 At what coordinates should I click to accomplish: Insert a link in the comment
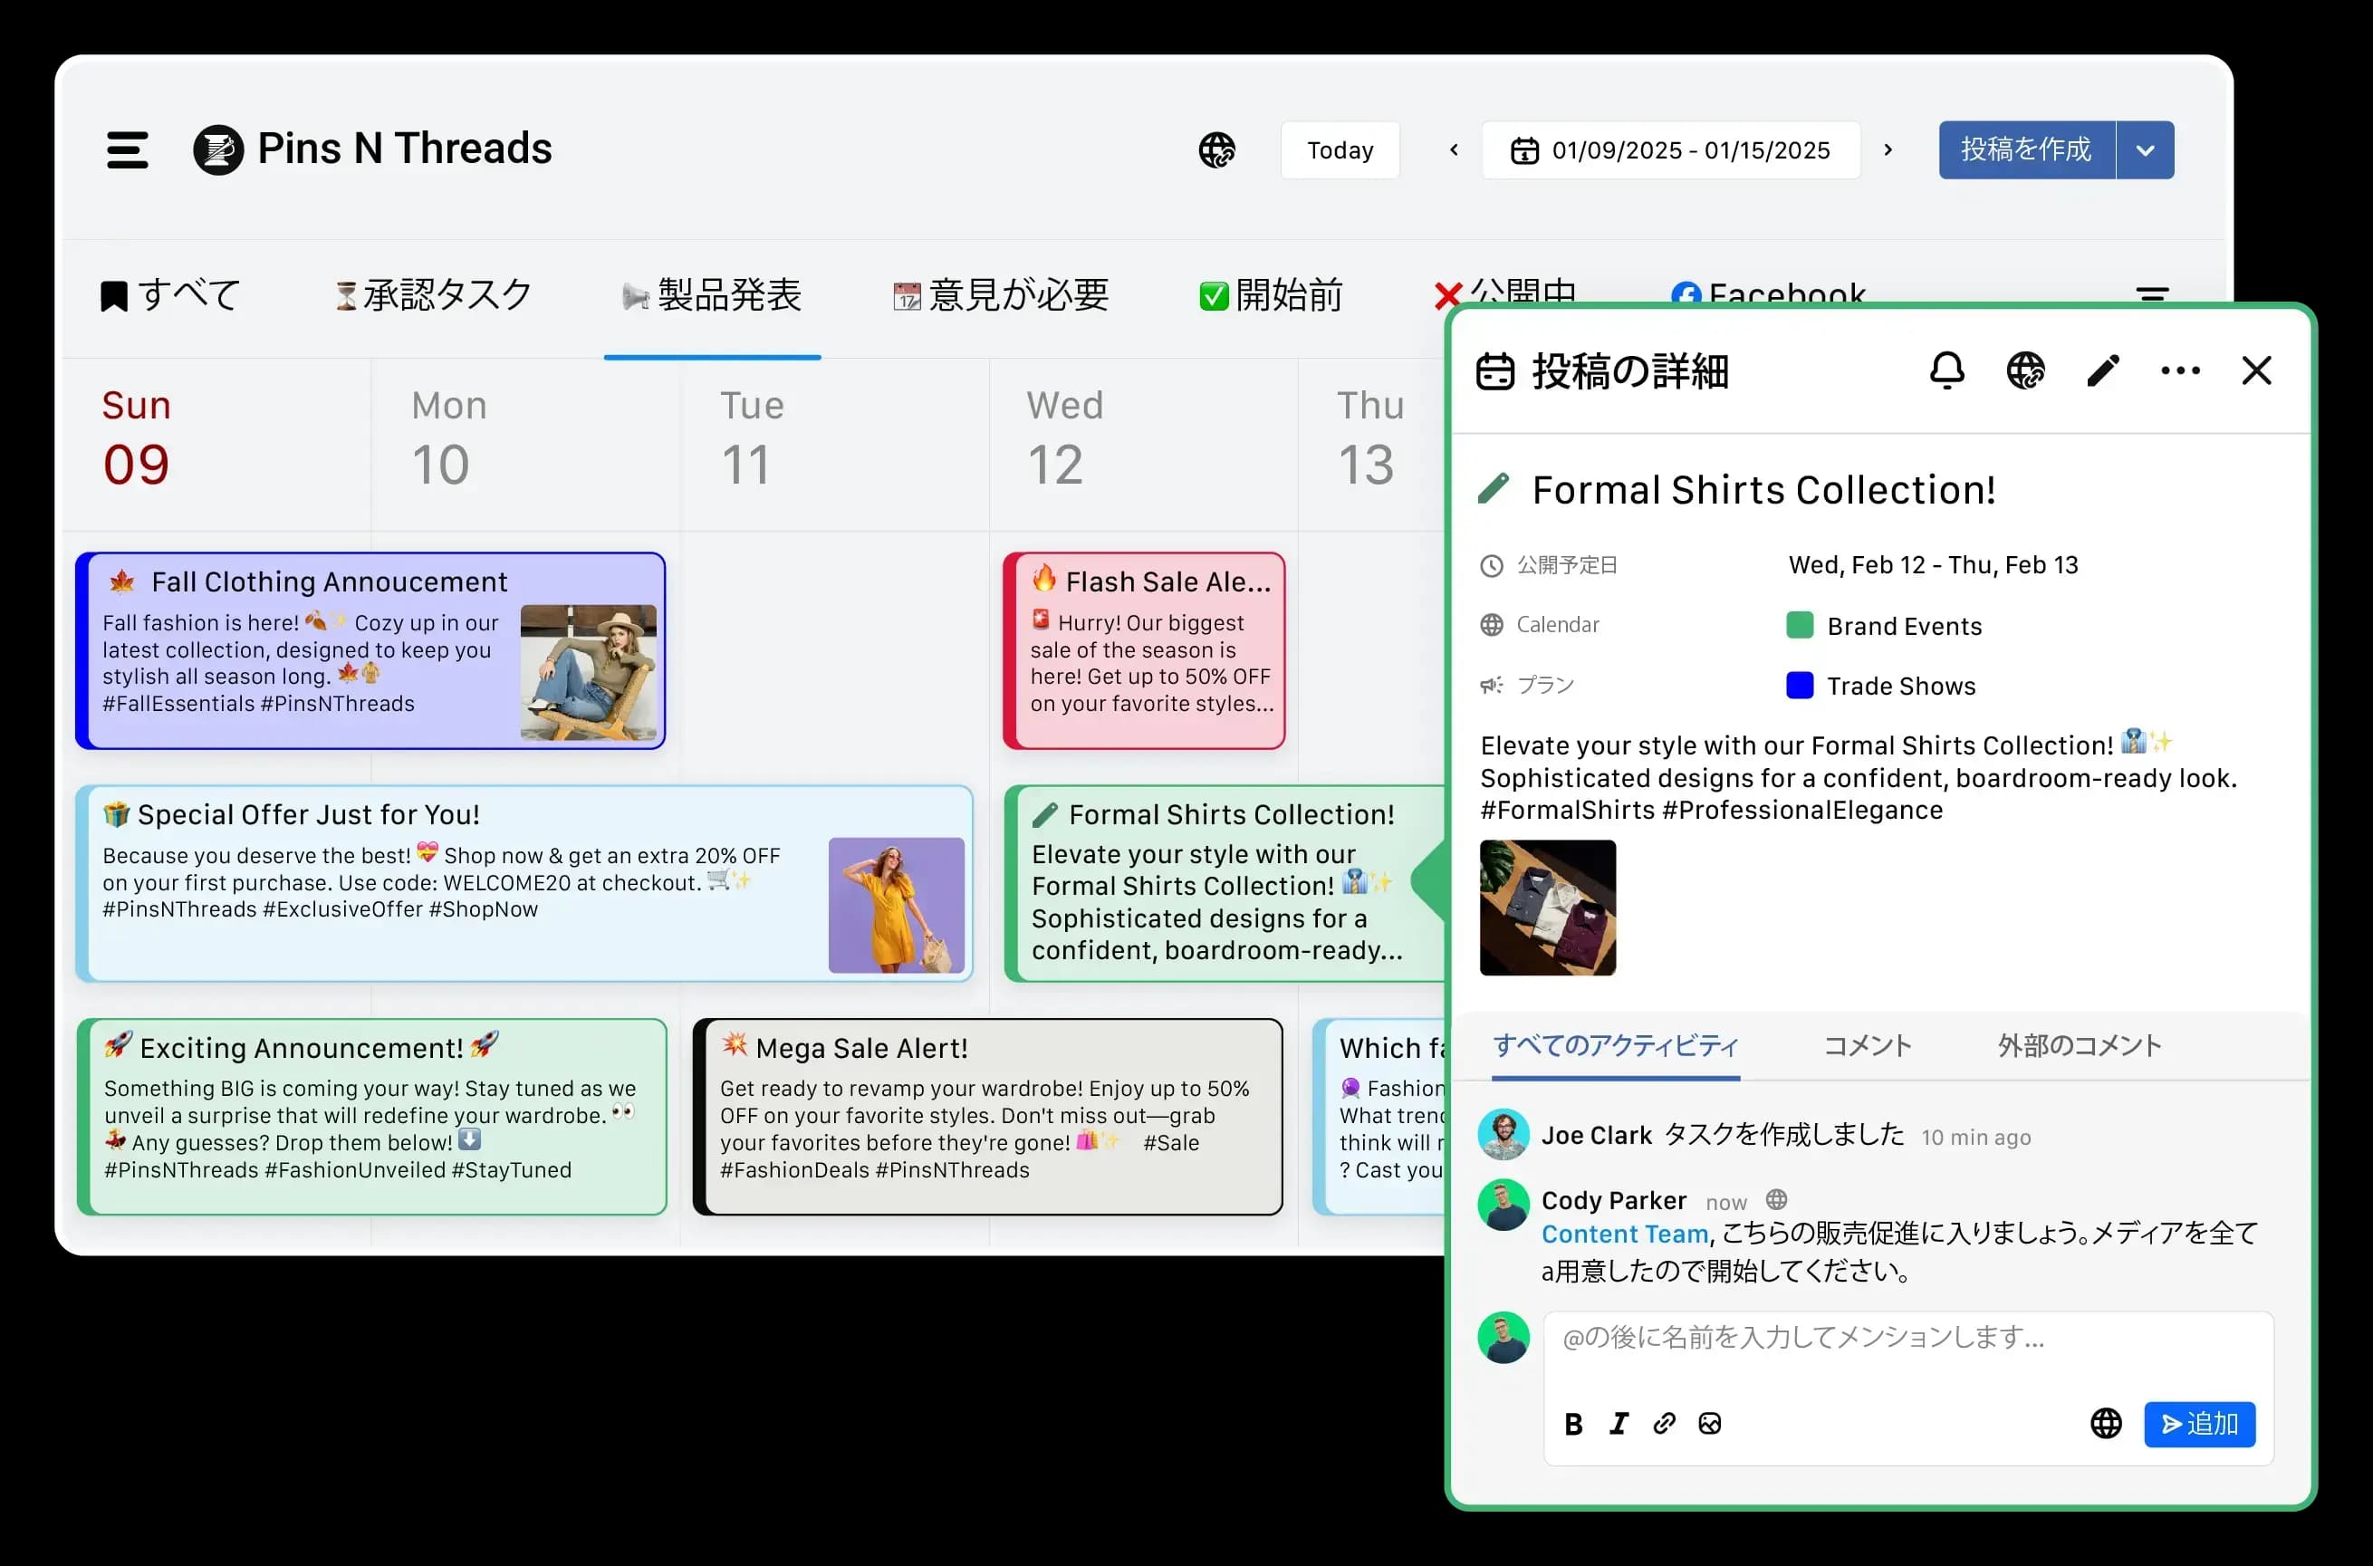tap(1664, 1423)
